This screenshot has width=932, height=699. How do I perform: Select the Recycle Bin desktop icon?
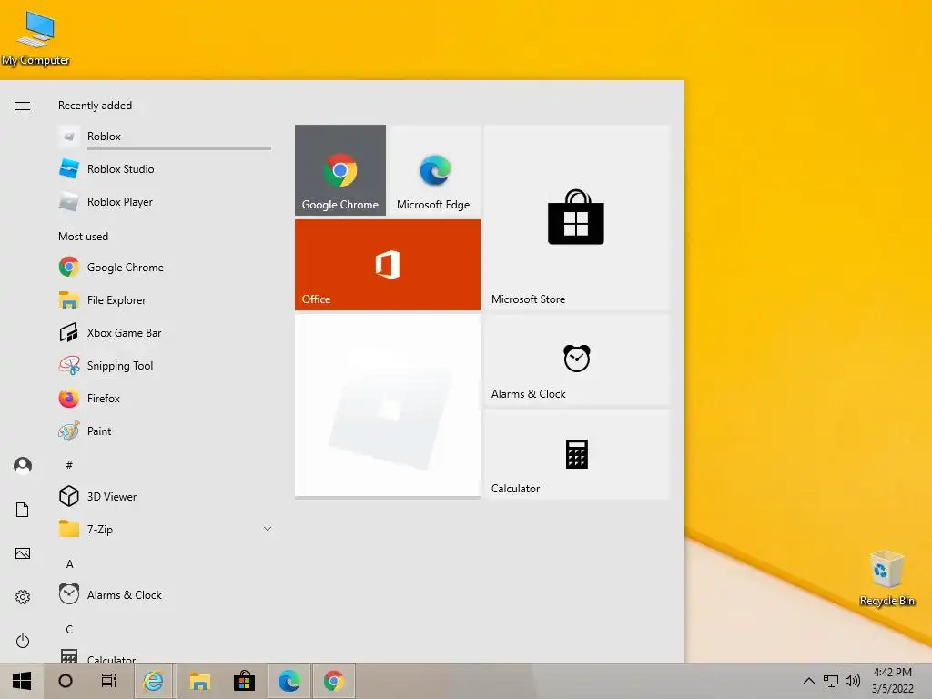(x=886, y=578)
